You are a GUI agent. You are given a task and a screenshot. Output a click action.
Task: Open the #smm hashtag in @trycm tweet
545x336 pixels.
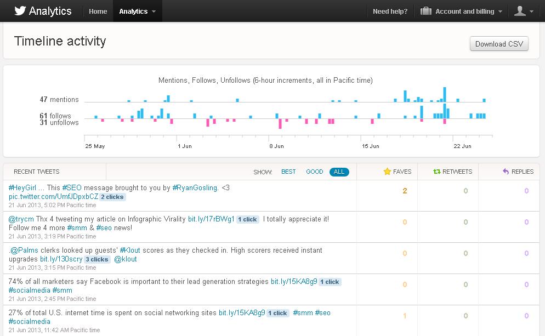pos(77,228)
